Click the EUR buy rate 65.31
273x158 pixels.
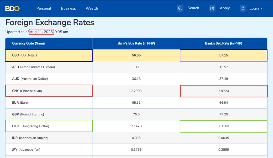tap(136, 103)
